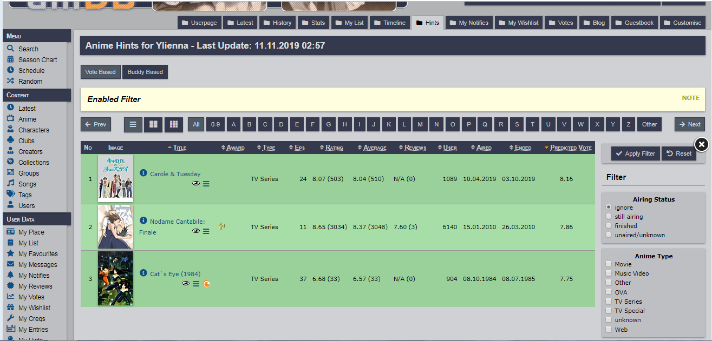Check the Web anime type box
The width and height of the screenshot is (712, 341).
pos(609,329)
